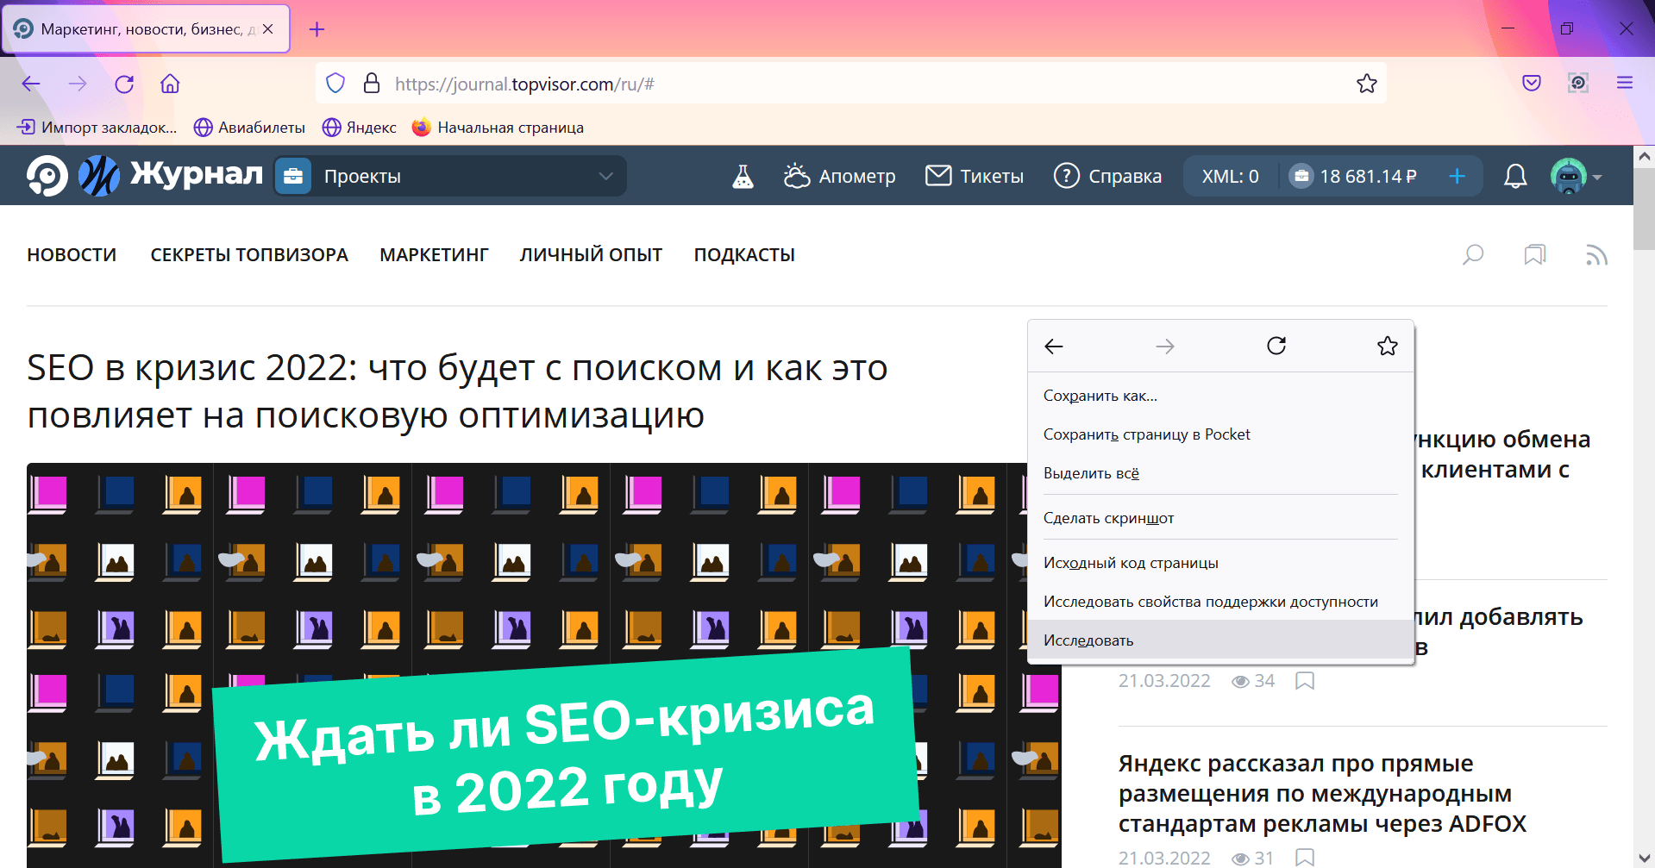This screenshot has width=1655, height=868.
Task: Click the Topvisor spiral logo
Action: pos(47,176)
